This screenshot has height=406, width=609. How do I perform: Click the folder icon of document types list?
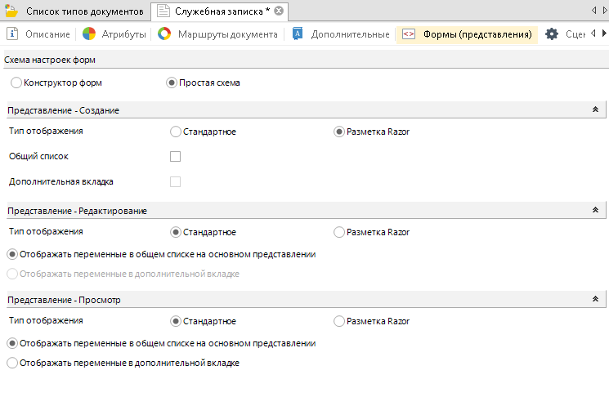tap(12, 11)
